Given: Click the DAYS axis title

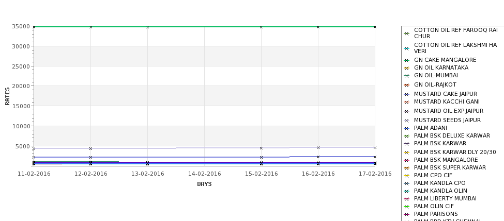Looking at the screenshot, I should (204, 184).
